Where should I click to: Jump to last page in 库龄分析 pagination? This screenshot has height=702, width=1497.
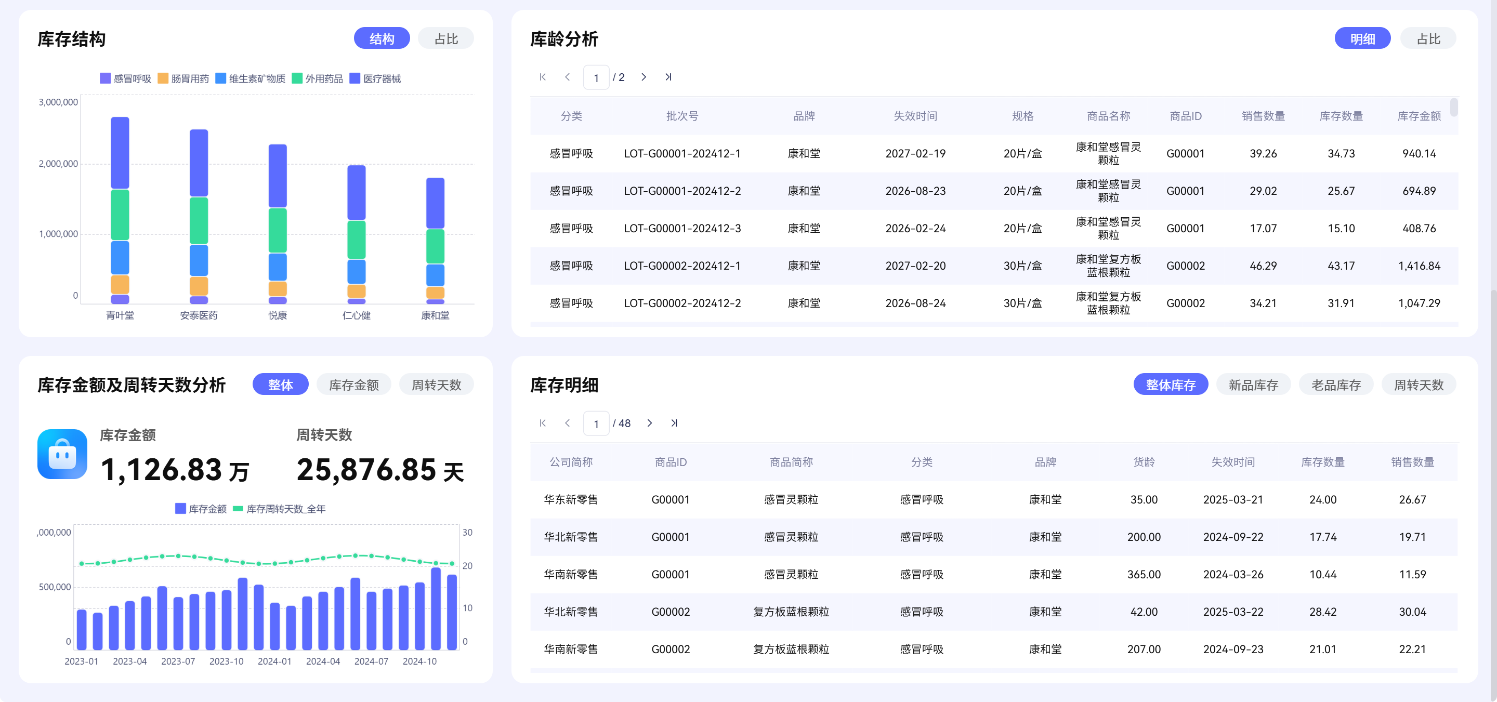click(x=668, y=77)
